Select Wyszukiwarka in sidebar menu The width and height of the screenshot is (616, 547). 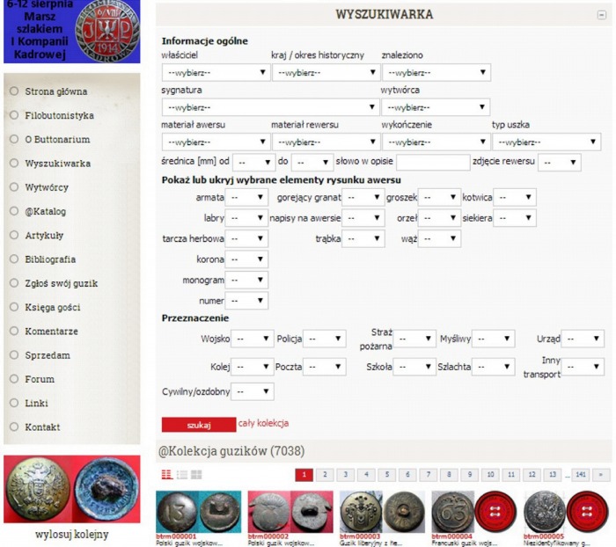[x=58, y=164]
